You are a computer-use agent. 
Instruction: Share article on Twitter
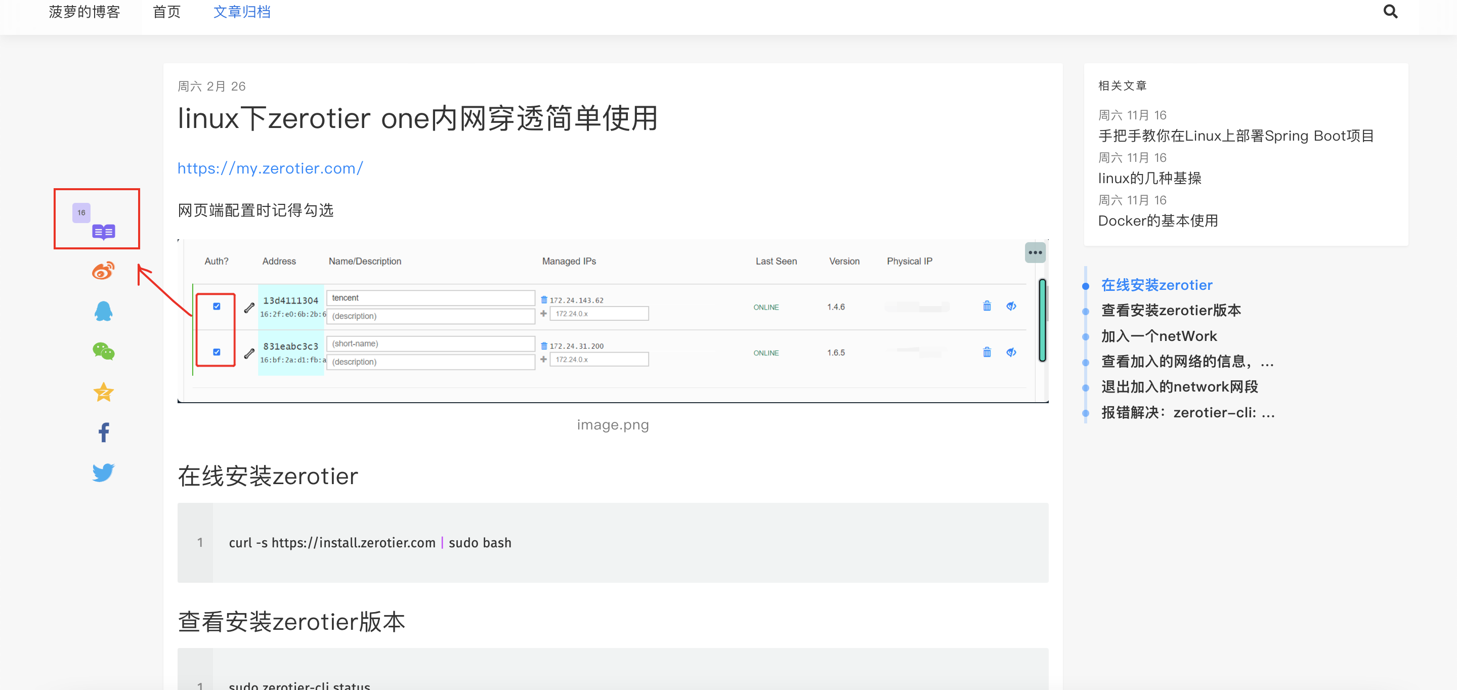104,472
